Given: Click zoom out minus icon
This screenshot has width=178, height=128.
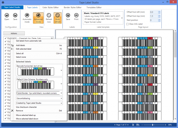Looking at the screenshot, I should point(142,125).
